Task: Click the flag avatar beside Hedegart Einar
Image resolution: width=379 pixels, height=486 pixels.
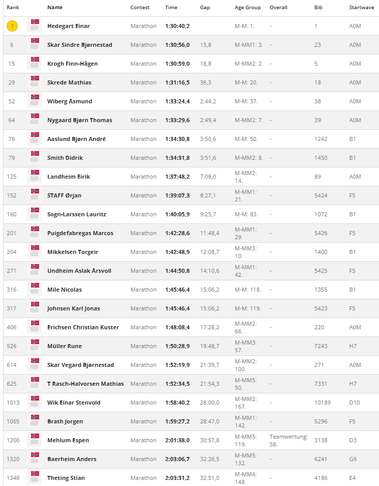Action: click(x=35, y=26)
